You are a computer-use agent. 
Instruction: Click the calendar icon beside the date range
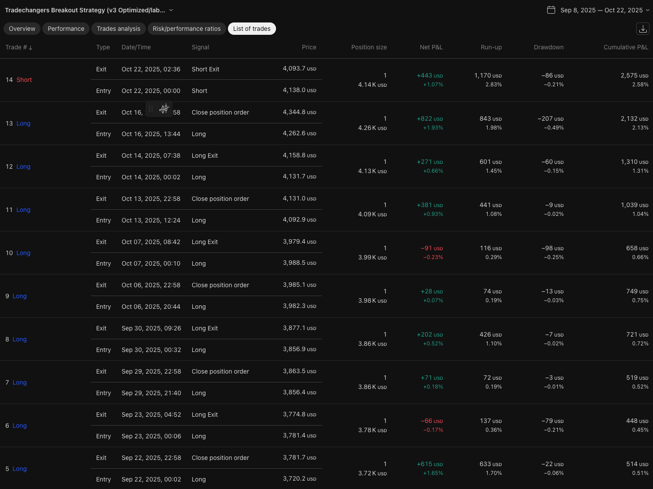[x=551, y=10]
